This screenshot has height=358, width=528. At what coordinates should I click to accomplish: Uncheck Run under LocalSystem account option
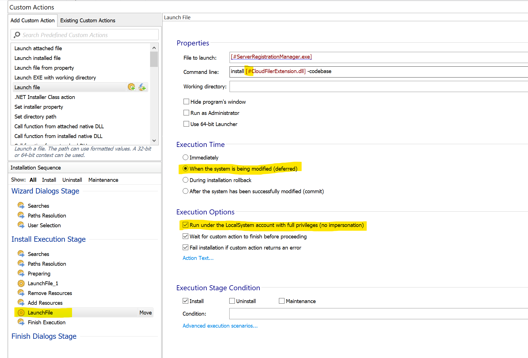click(185, 225)
